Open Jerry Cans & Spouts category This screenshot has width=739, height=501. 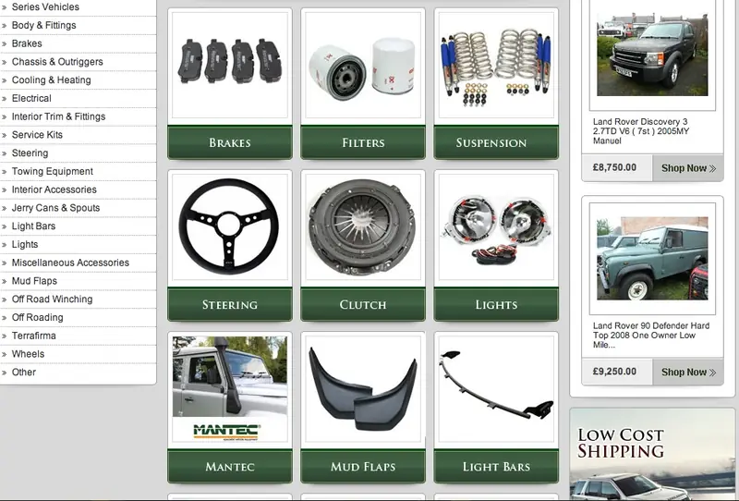tap(55, 208)
